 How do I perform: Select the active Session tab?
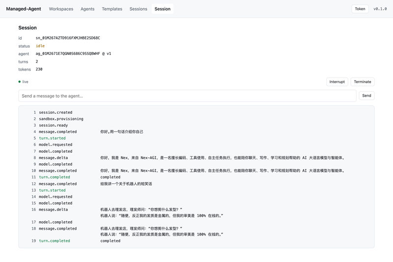163,9
